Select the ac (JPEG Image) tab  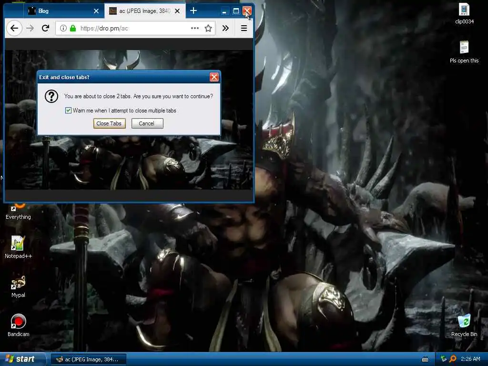click(145, 11)
